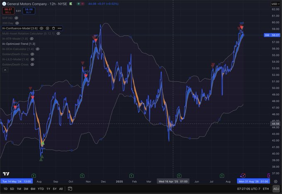The image size is (282, 194).
Task: Collapse the indicator legend with chevron
Action: (x=5, y=70)
